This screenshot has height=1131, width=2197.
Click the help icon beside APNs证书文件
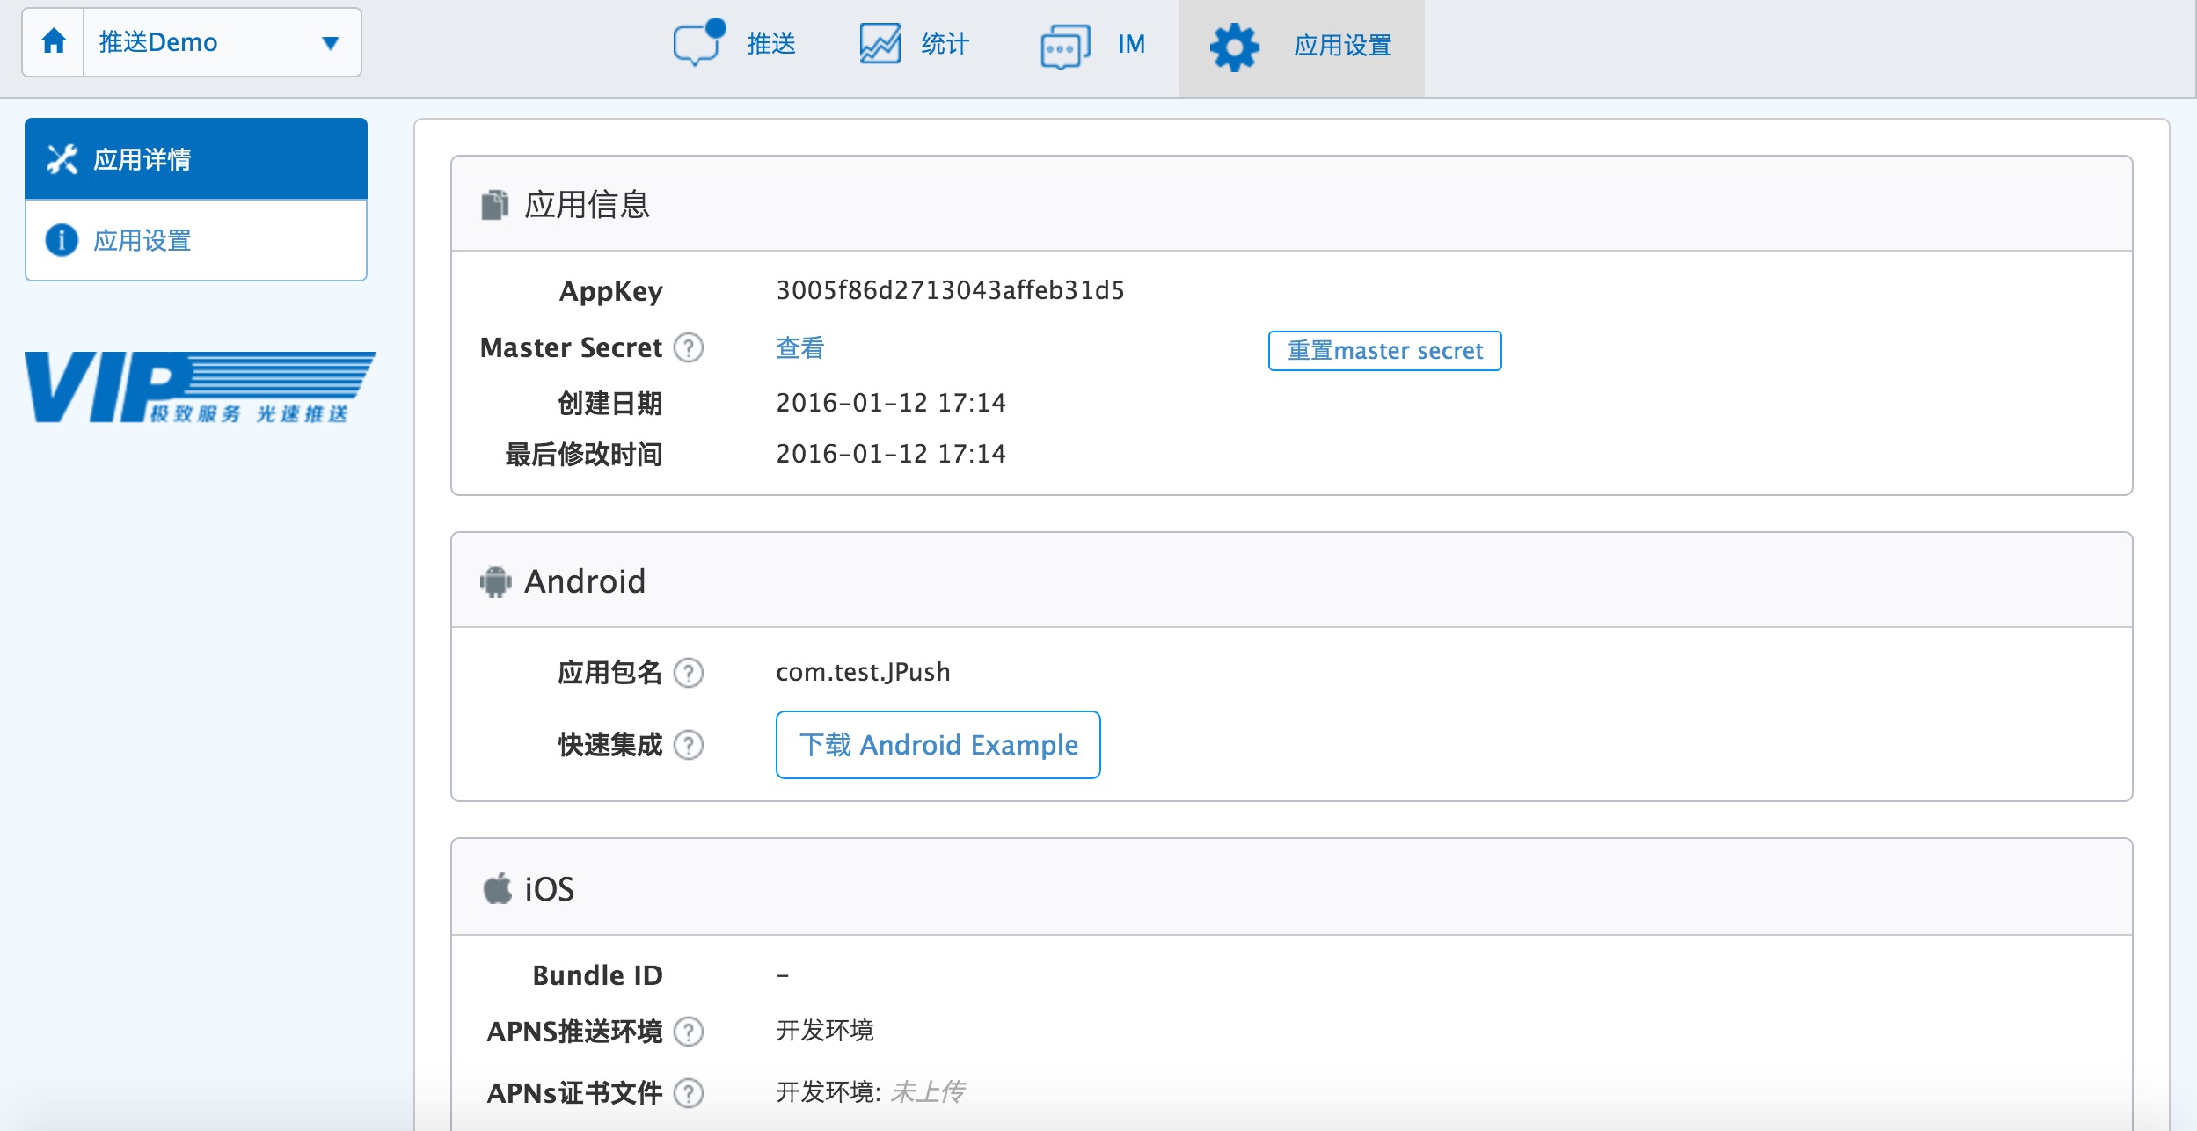(689, 1093)
